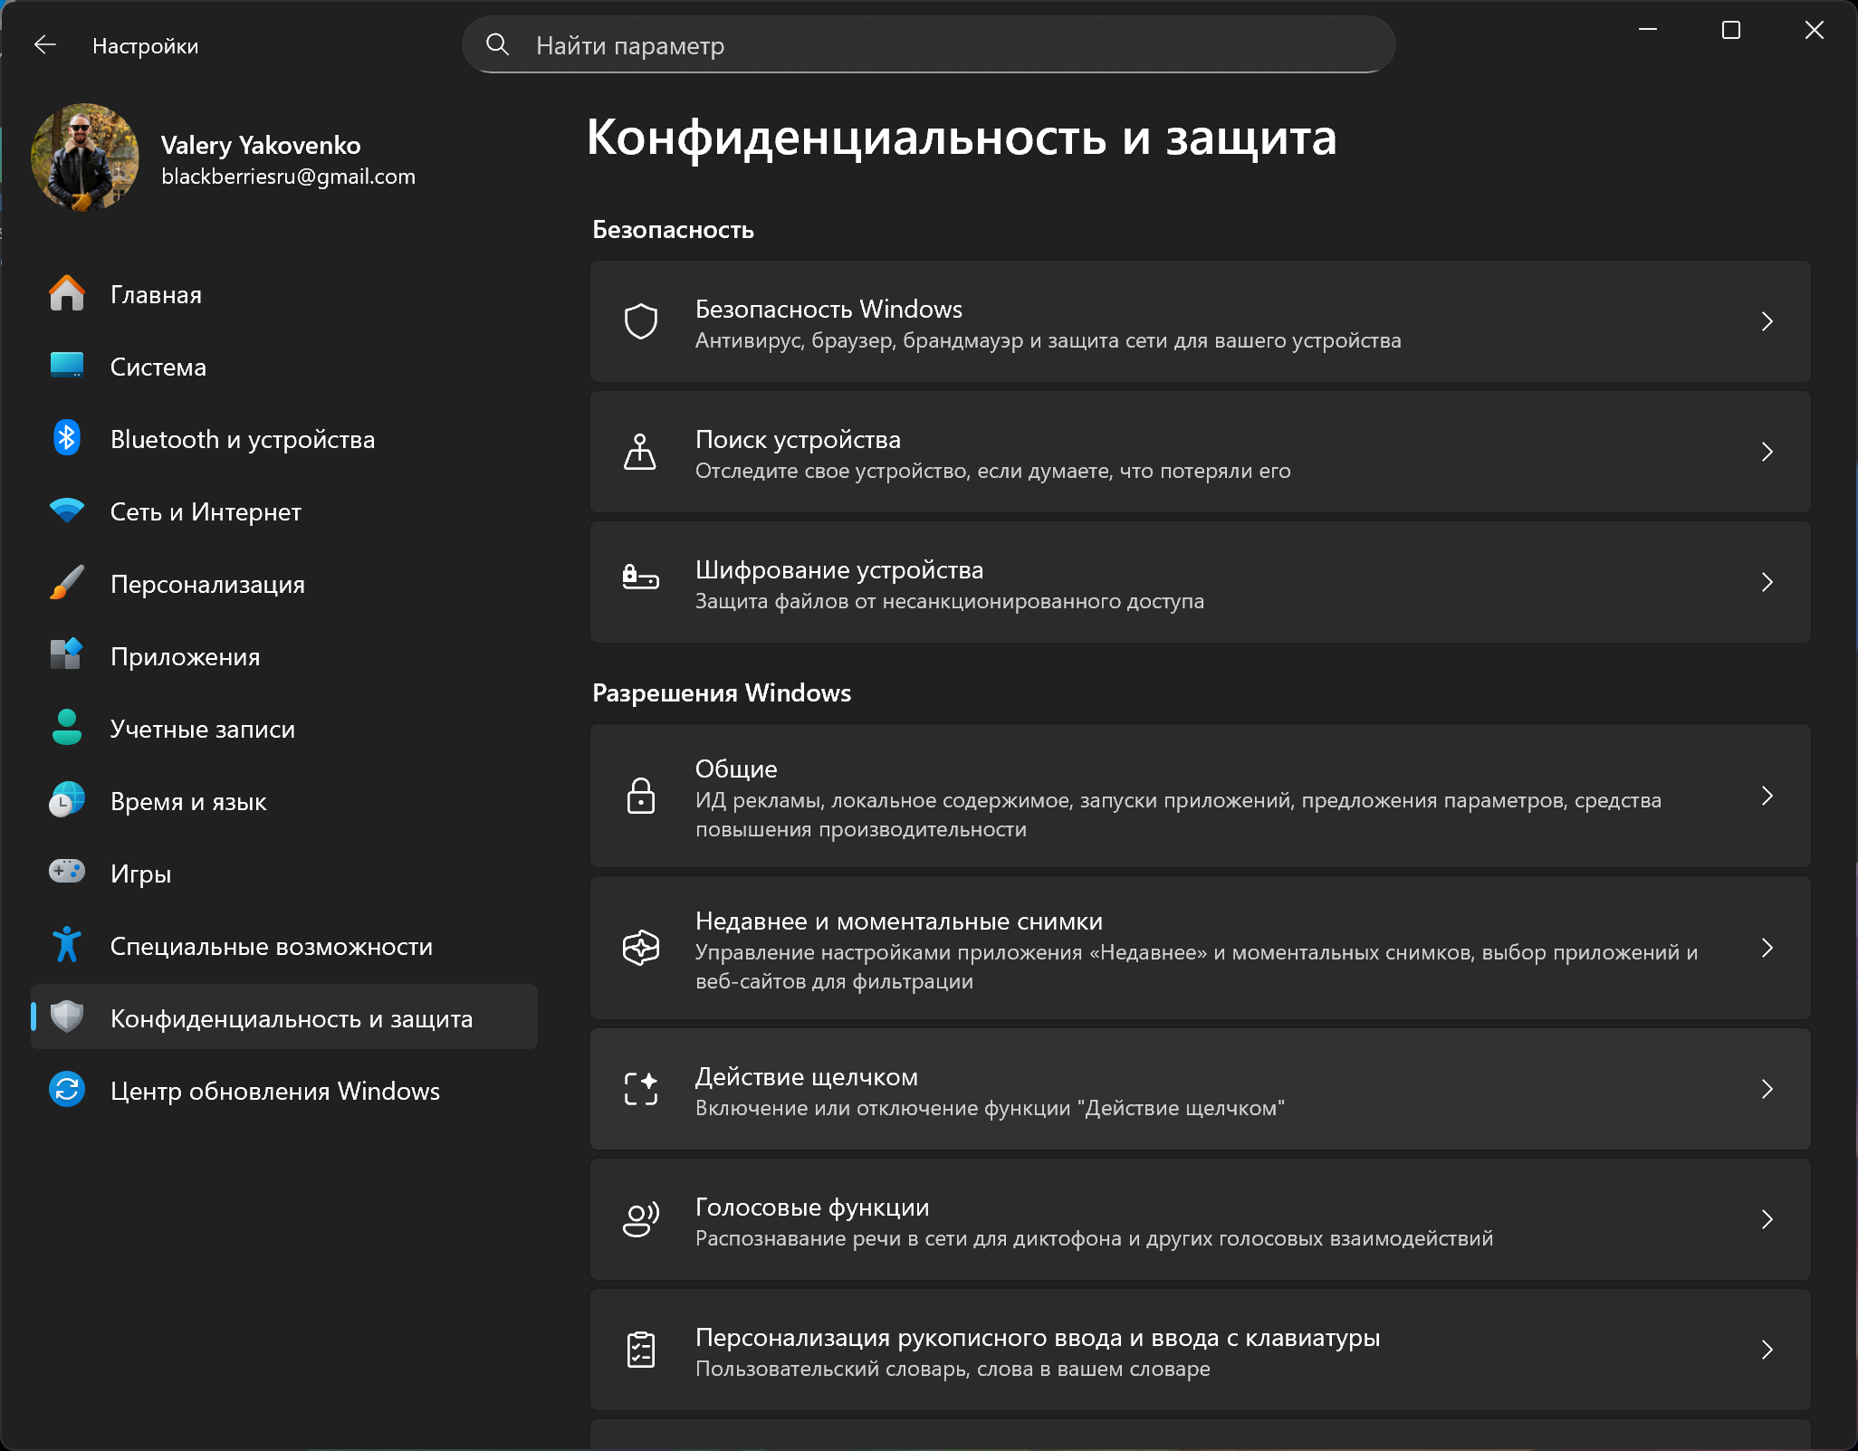The image size is (1858, 1451).
Task: Click the Recall icon of Недавнее и моментальные снимки
Action: (x=641, y=948)
